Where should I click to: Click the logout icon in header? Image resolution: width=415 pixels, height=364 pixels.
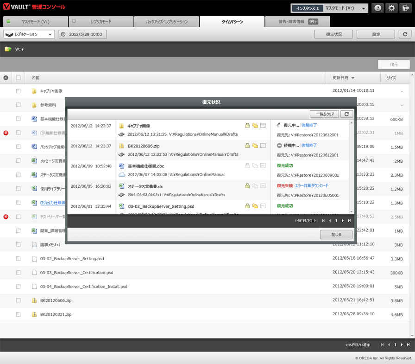(405, 8)
